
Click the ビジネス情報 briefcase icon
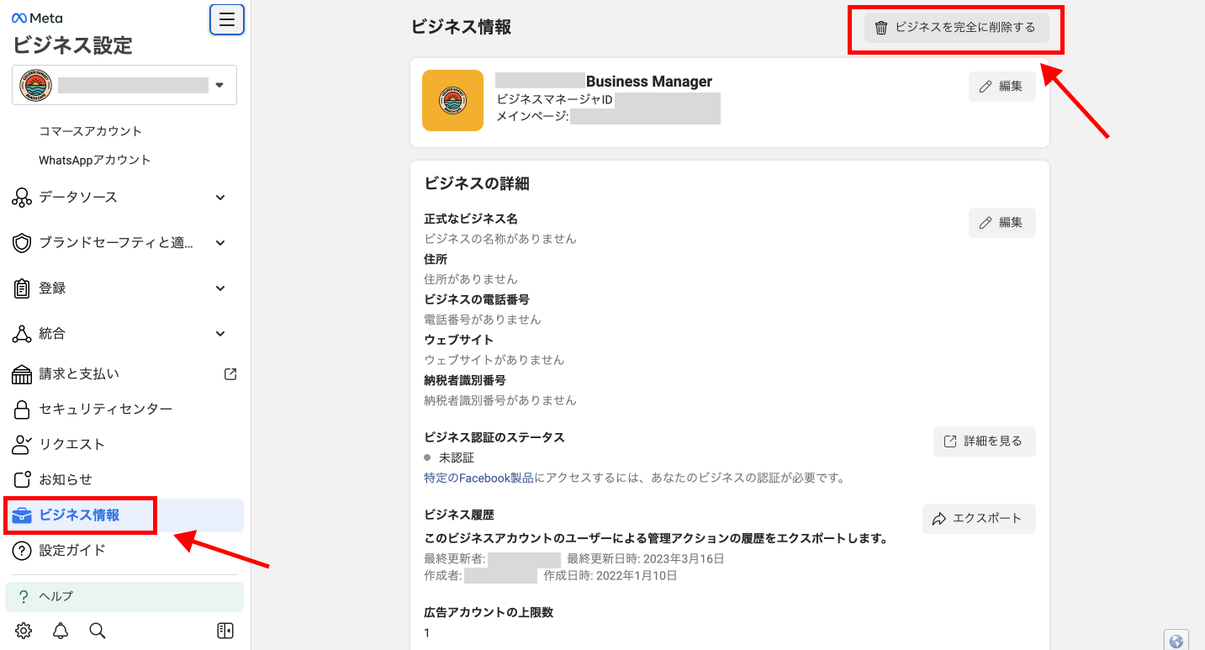point(22,515)
